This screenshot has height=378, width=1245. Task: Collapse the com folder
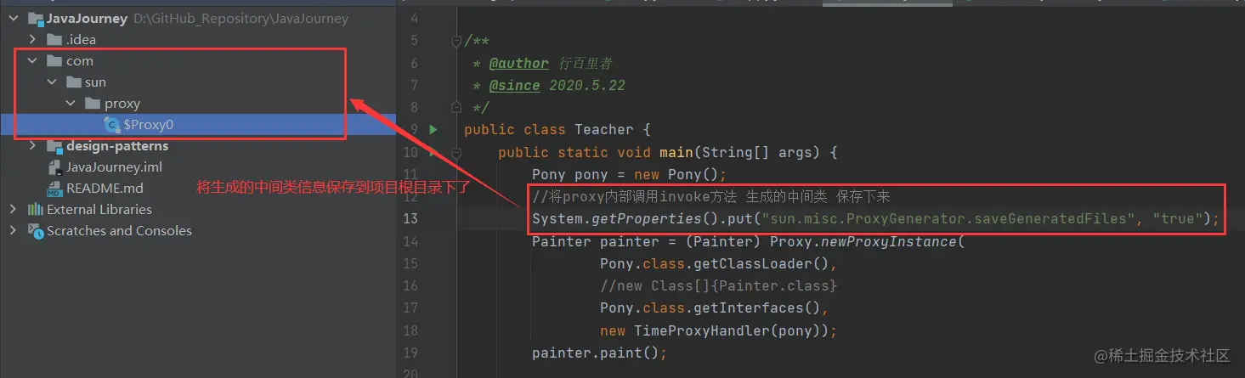(x=32, y=60)
